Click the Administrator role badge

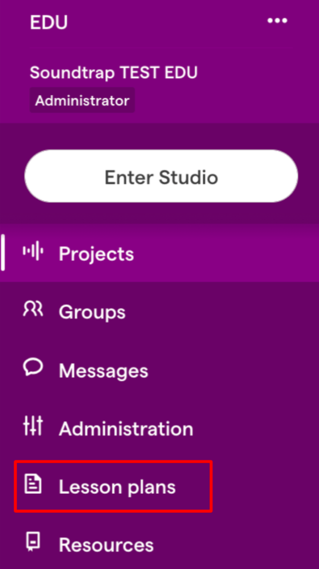click(82, 100)
